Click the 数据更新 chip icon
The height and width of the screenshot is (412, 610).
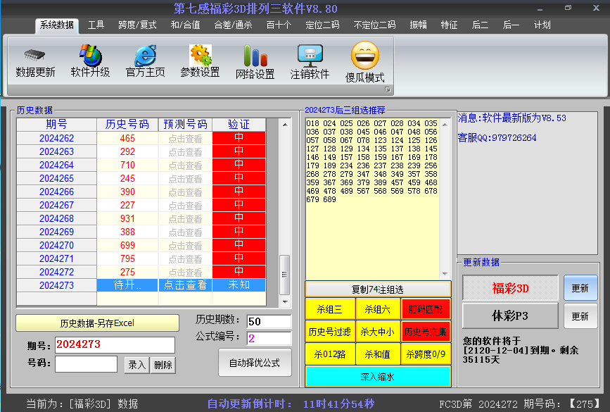35,56
